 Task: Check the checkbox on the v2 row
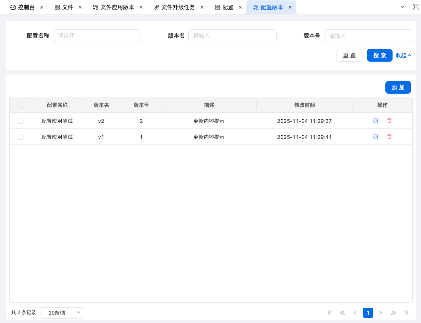21,120
